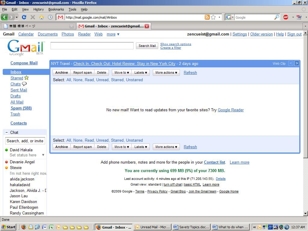308x231 pixels.
Task: Click the Compose Mail link
Action: (24, 63)
